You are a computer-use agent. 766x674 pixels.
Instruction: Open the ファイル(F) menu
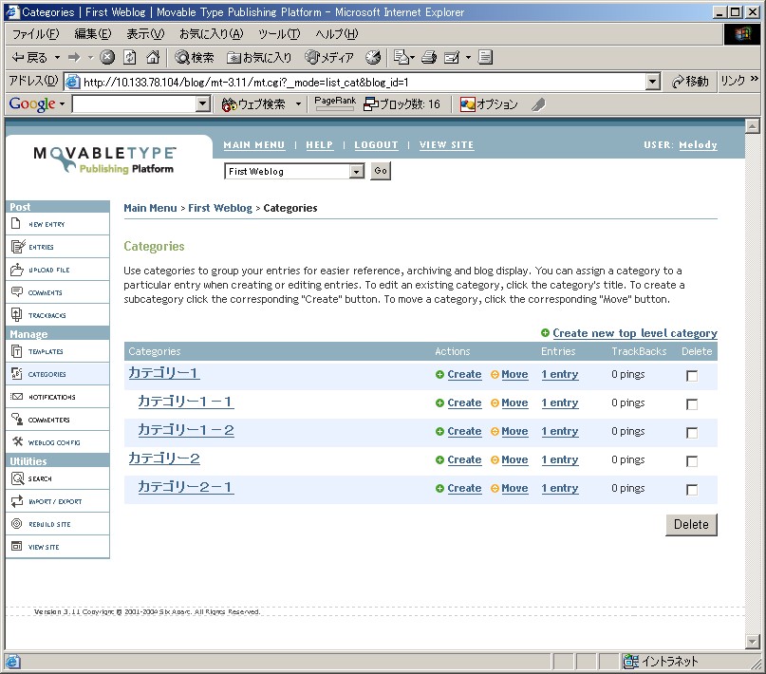tap(35, 34)
